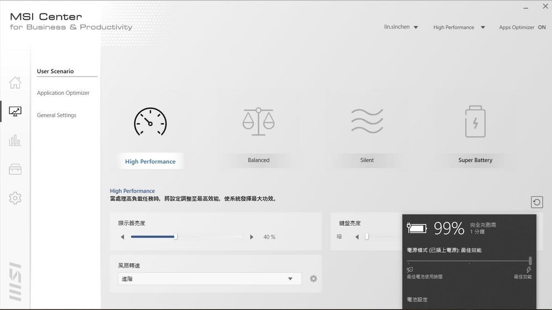The height and width of the screenshot is (310, 552).
Task: Open 電池設定 link in battery flyout
Action: tap(417, 300)
